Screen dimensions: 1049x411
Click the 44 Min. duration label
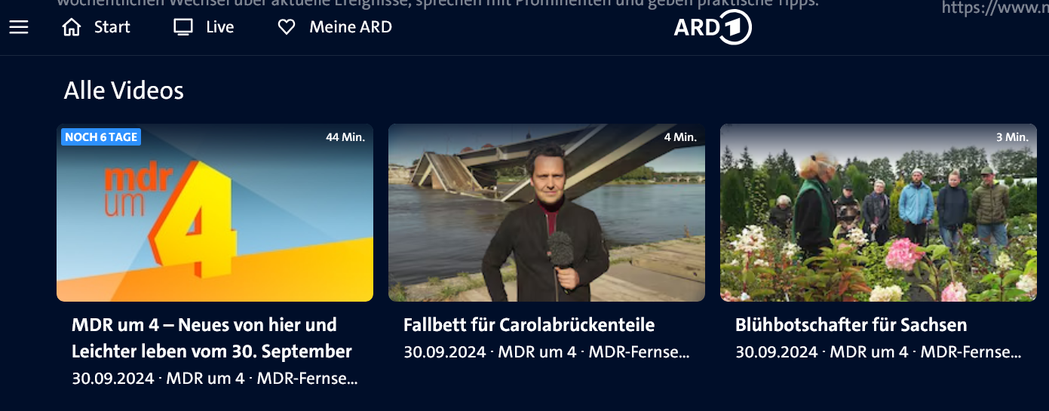345,137
